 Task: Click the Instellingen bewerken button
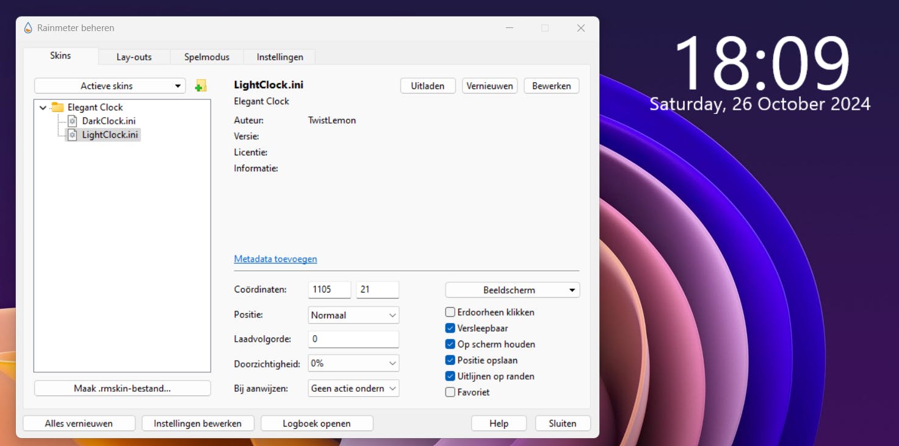tap(198, 423)
